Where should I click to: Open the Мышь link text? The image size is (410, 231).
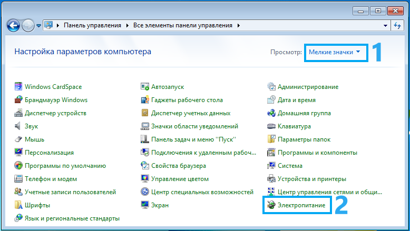(x=34, y=139)
